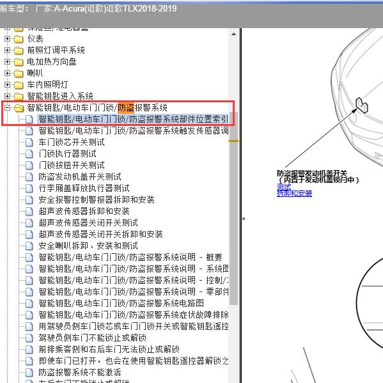Click document icon beside 超声波传感器拆卸和安装
383x383 pixels.
pyautogui.click(x=29, y=211)
